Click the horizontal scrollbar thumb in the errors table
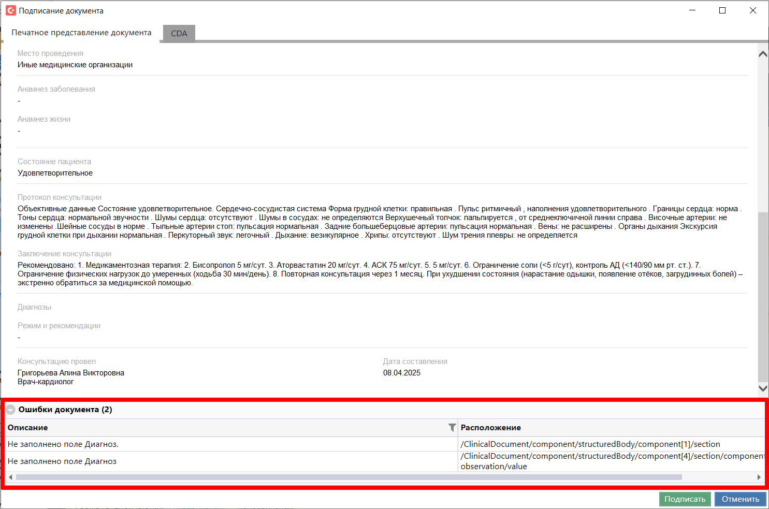The image size is (769, 509). coord(348,477)
